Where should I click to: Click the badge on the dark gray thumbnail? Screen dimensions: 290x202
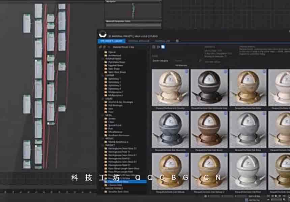coord(225,72)
